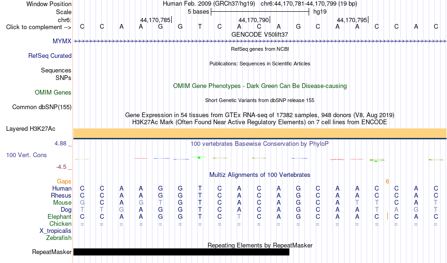The width and height of the screenshot is (447, 263).
Task: Open the RefSeq Curated track label
Action: pyautogui.click(x=50, y=56)
